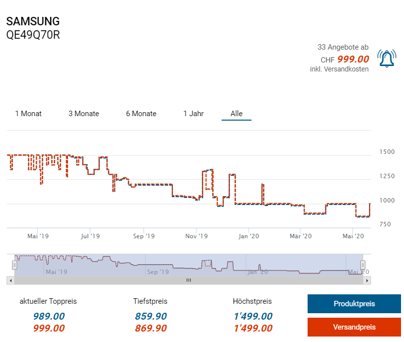Viewport: 404px width, 342px height.
Task: Click the price alert bell icon
Action: pyautogui.click(x=386, y=59)
